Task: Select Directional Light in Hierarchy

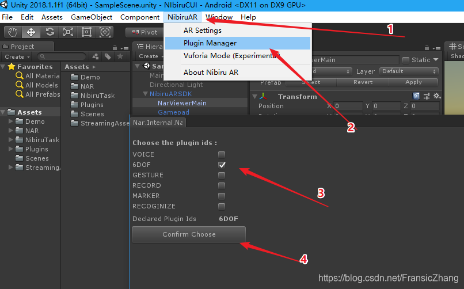Action: tap(176, 85)
